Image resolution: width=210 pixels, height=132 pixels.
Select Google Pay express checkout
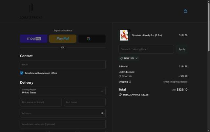click(92, 39)
